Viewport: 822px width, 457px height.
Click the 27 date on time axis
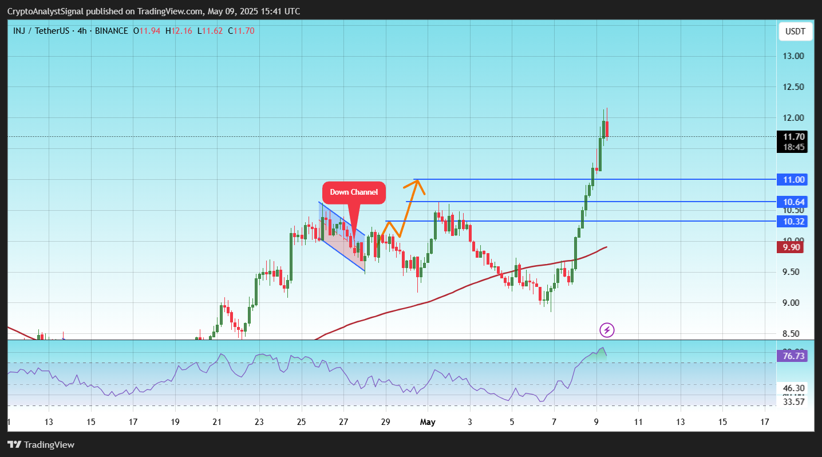point(343,422)
